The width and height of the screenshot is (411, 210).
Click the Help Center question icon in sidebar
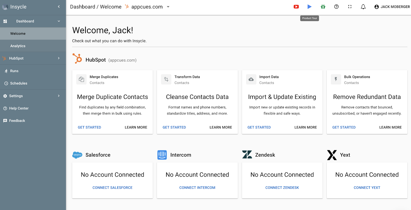5,108
